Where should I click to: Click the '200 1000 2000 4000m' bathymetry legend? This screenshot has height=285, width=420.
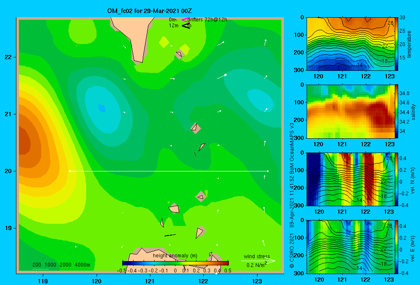[x=61, y=265]
